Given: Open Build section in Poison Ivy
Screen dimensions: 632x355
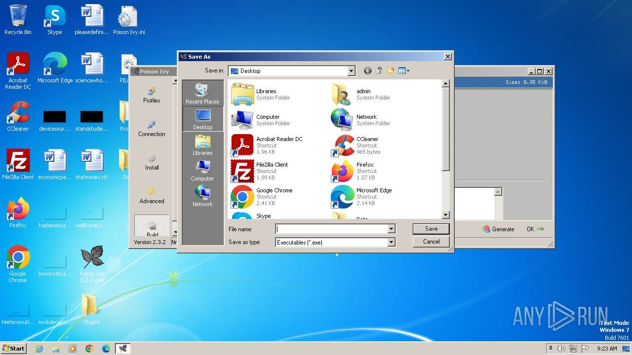Looking at the screenshot, I should [x=152, y=227].
